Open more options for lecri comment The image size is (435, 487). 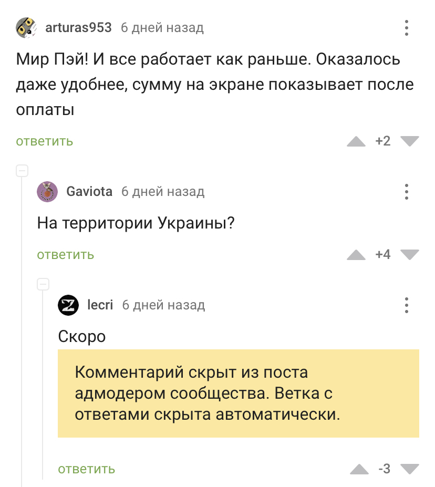click(407, 305)
